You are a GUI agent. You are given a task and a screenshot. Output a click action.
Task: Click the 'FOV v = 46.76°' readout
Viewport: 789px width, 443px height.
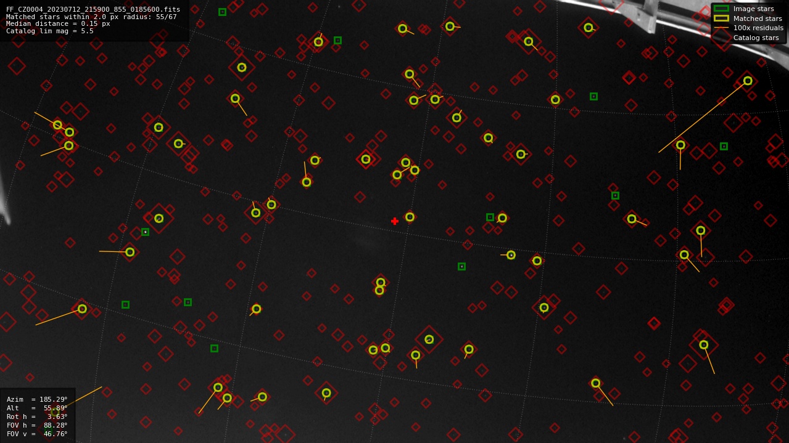coord(37,434)
